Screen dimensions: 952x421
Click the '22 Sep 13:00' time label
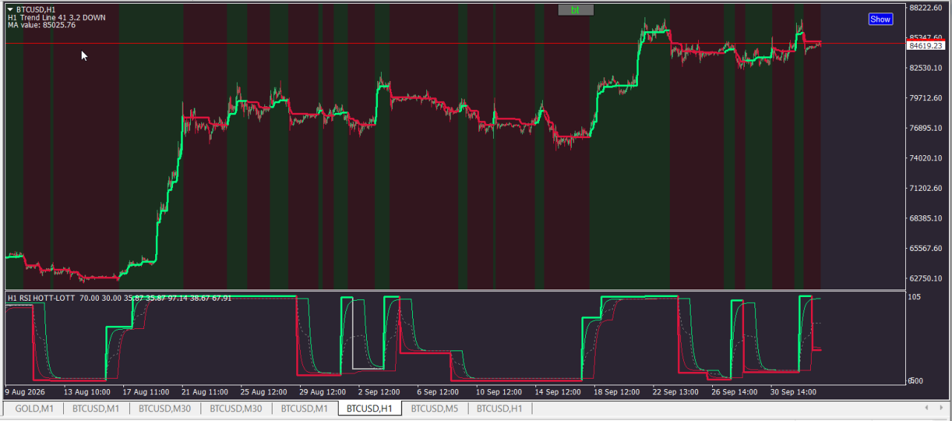coord(675,391)
